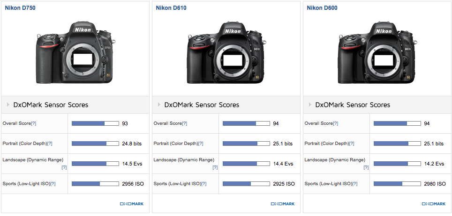Click the D750 Overall Score bar

click(x=95, y=123)
